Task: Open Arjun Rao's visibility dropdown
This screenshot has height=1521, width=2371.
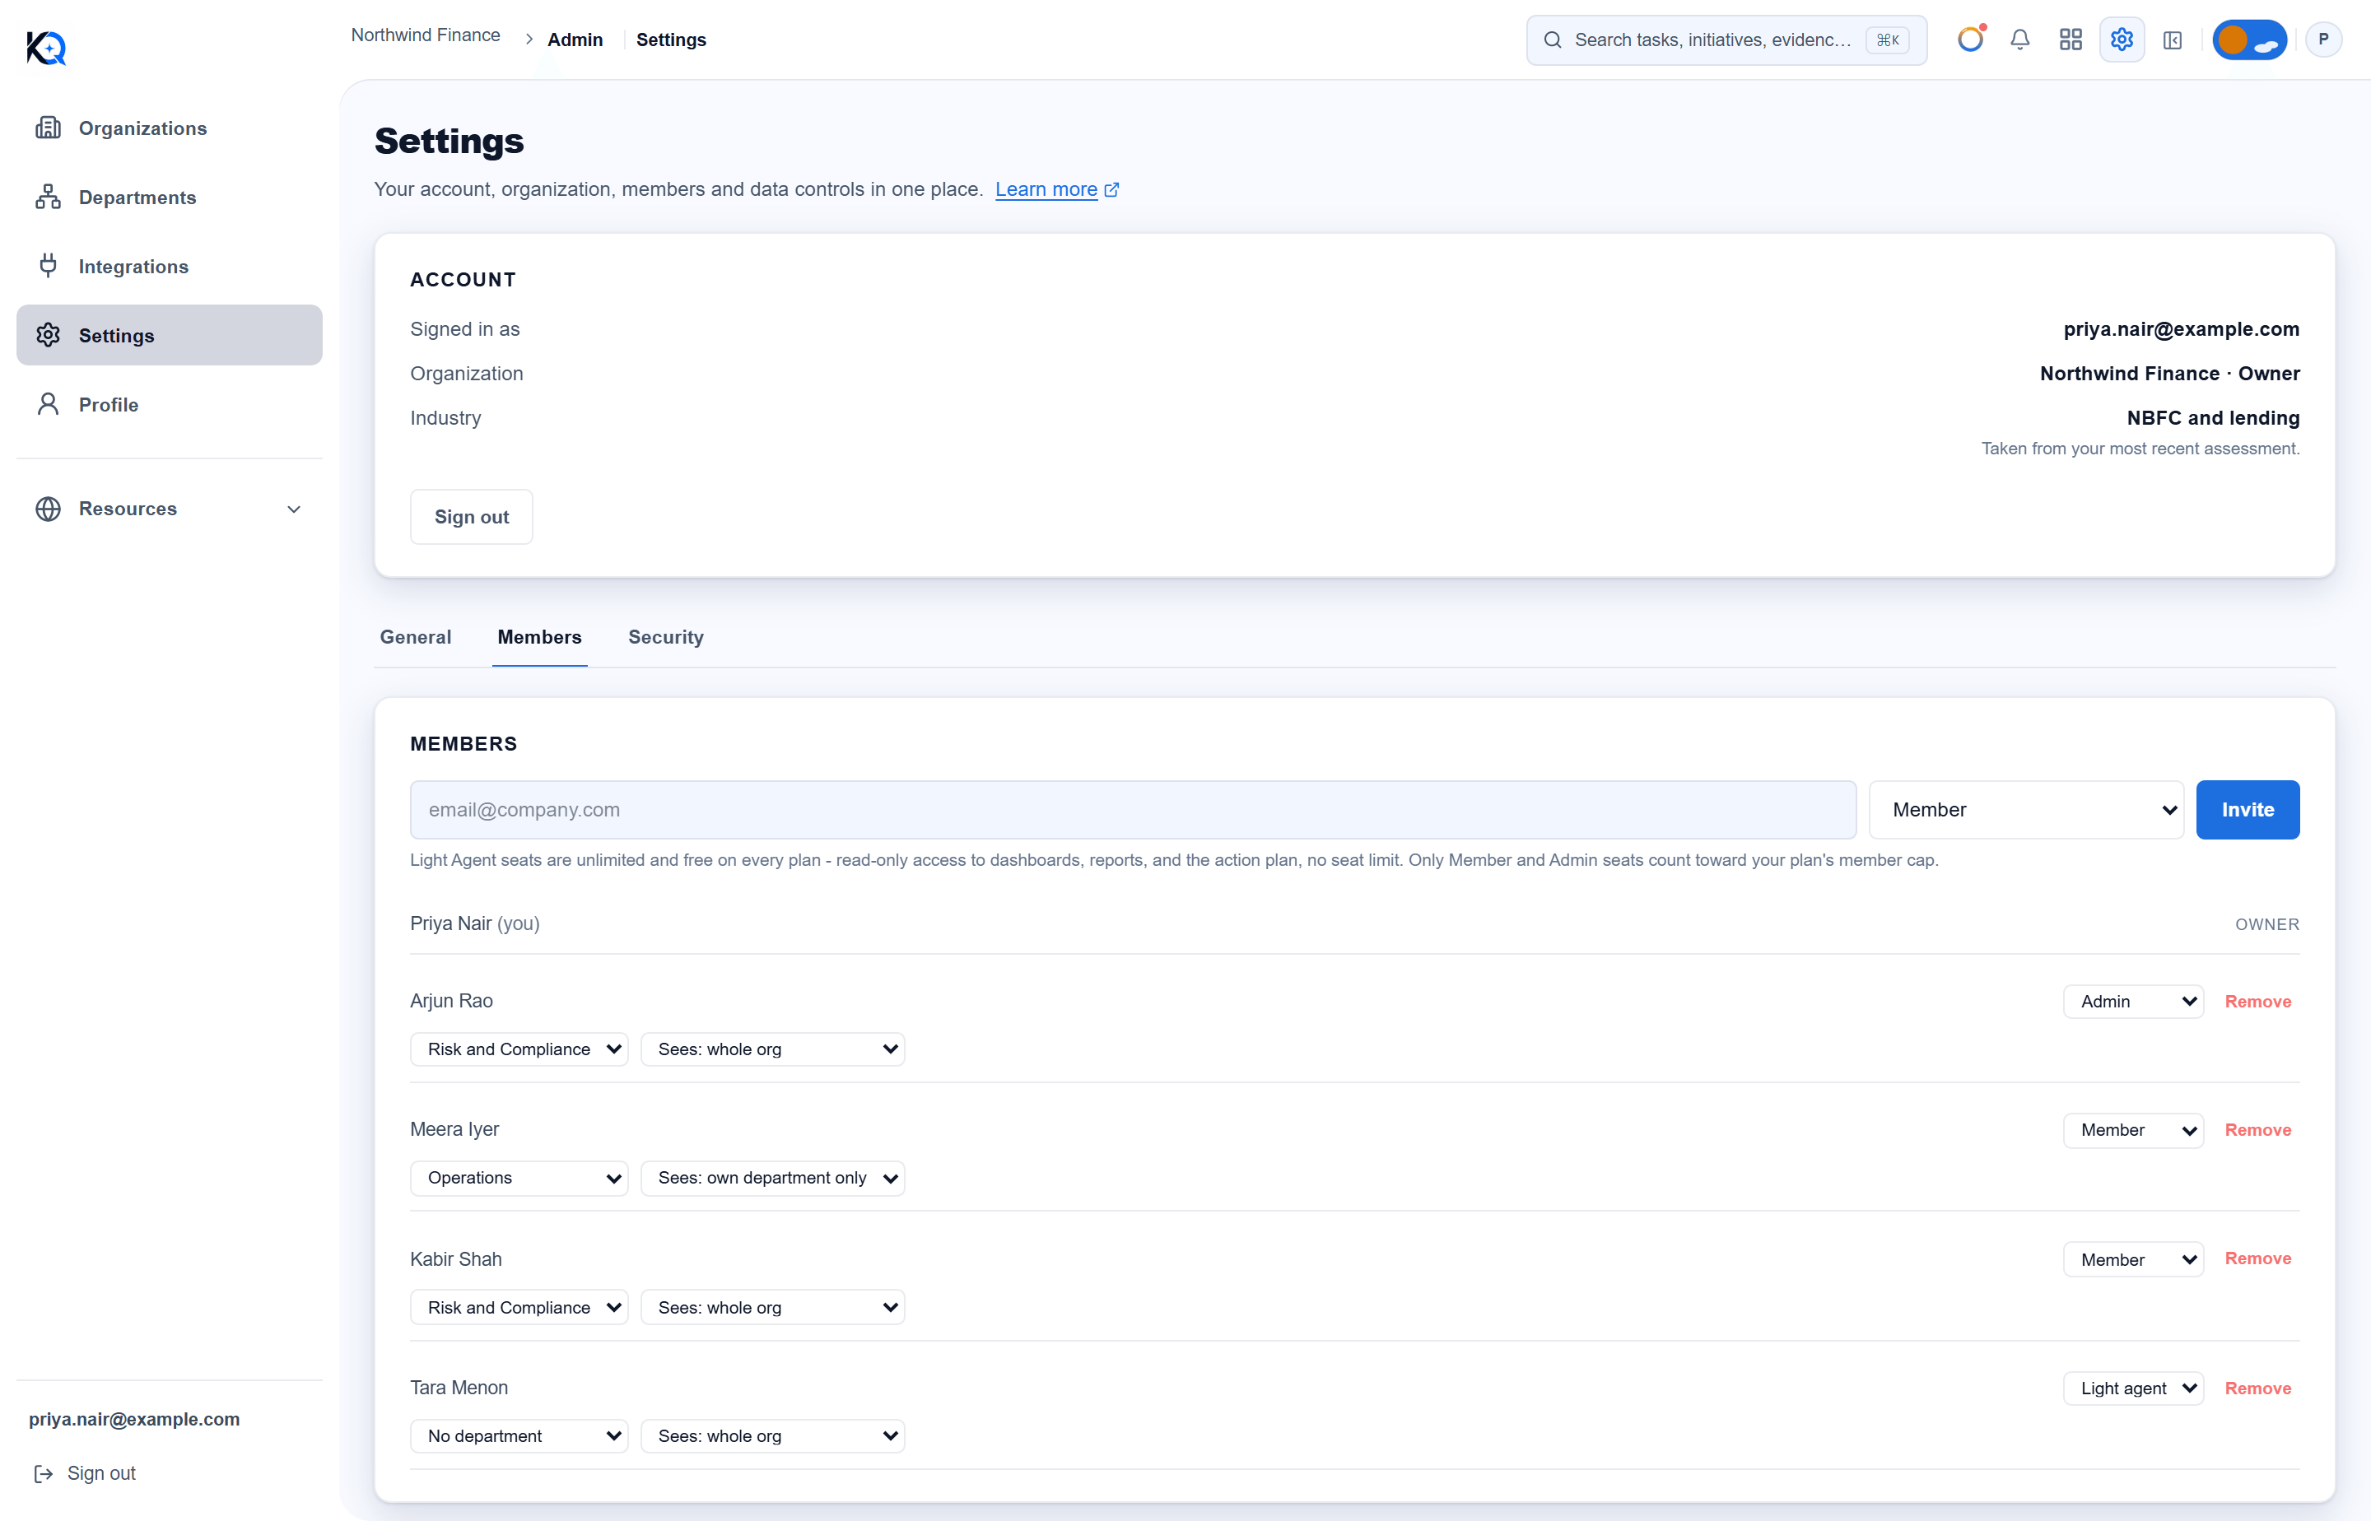Action: tap(772, 1049)
